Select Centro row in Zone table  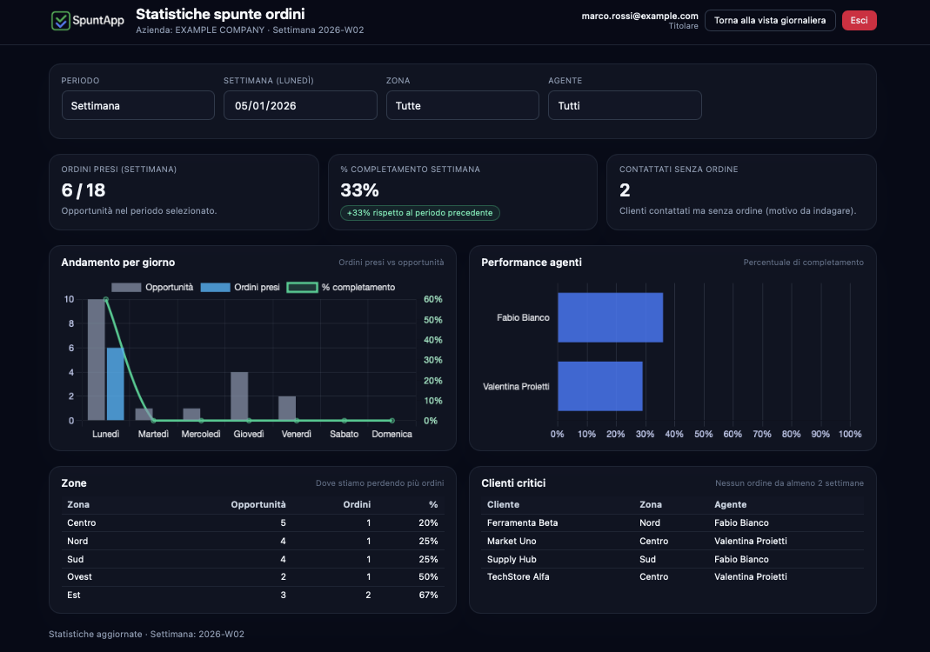pyautogui.click(x=252, y=522)
